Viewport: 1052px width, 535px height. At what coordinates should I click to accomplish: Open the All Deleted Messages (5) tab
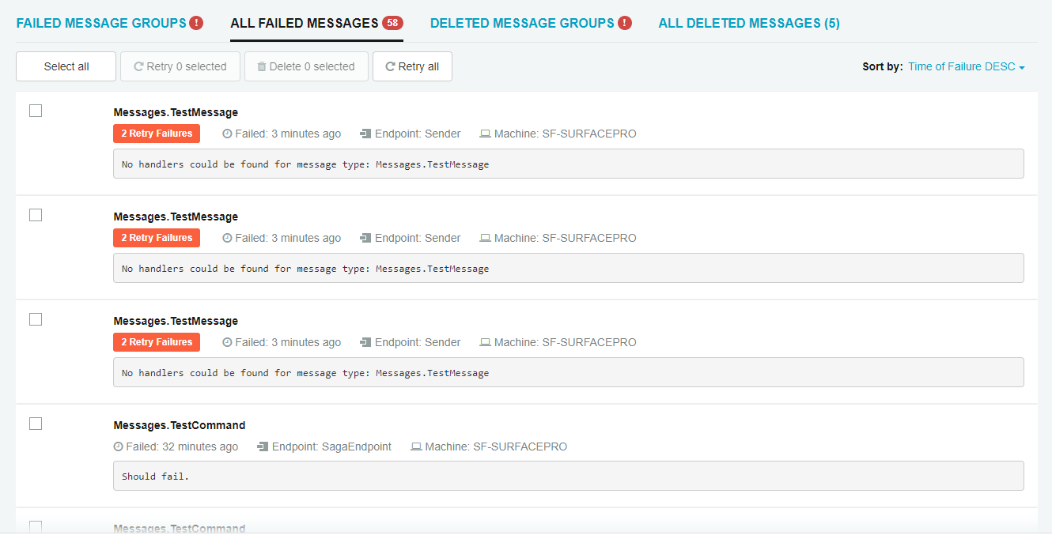click(x=748, y=23)
